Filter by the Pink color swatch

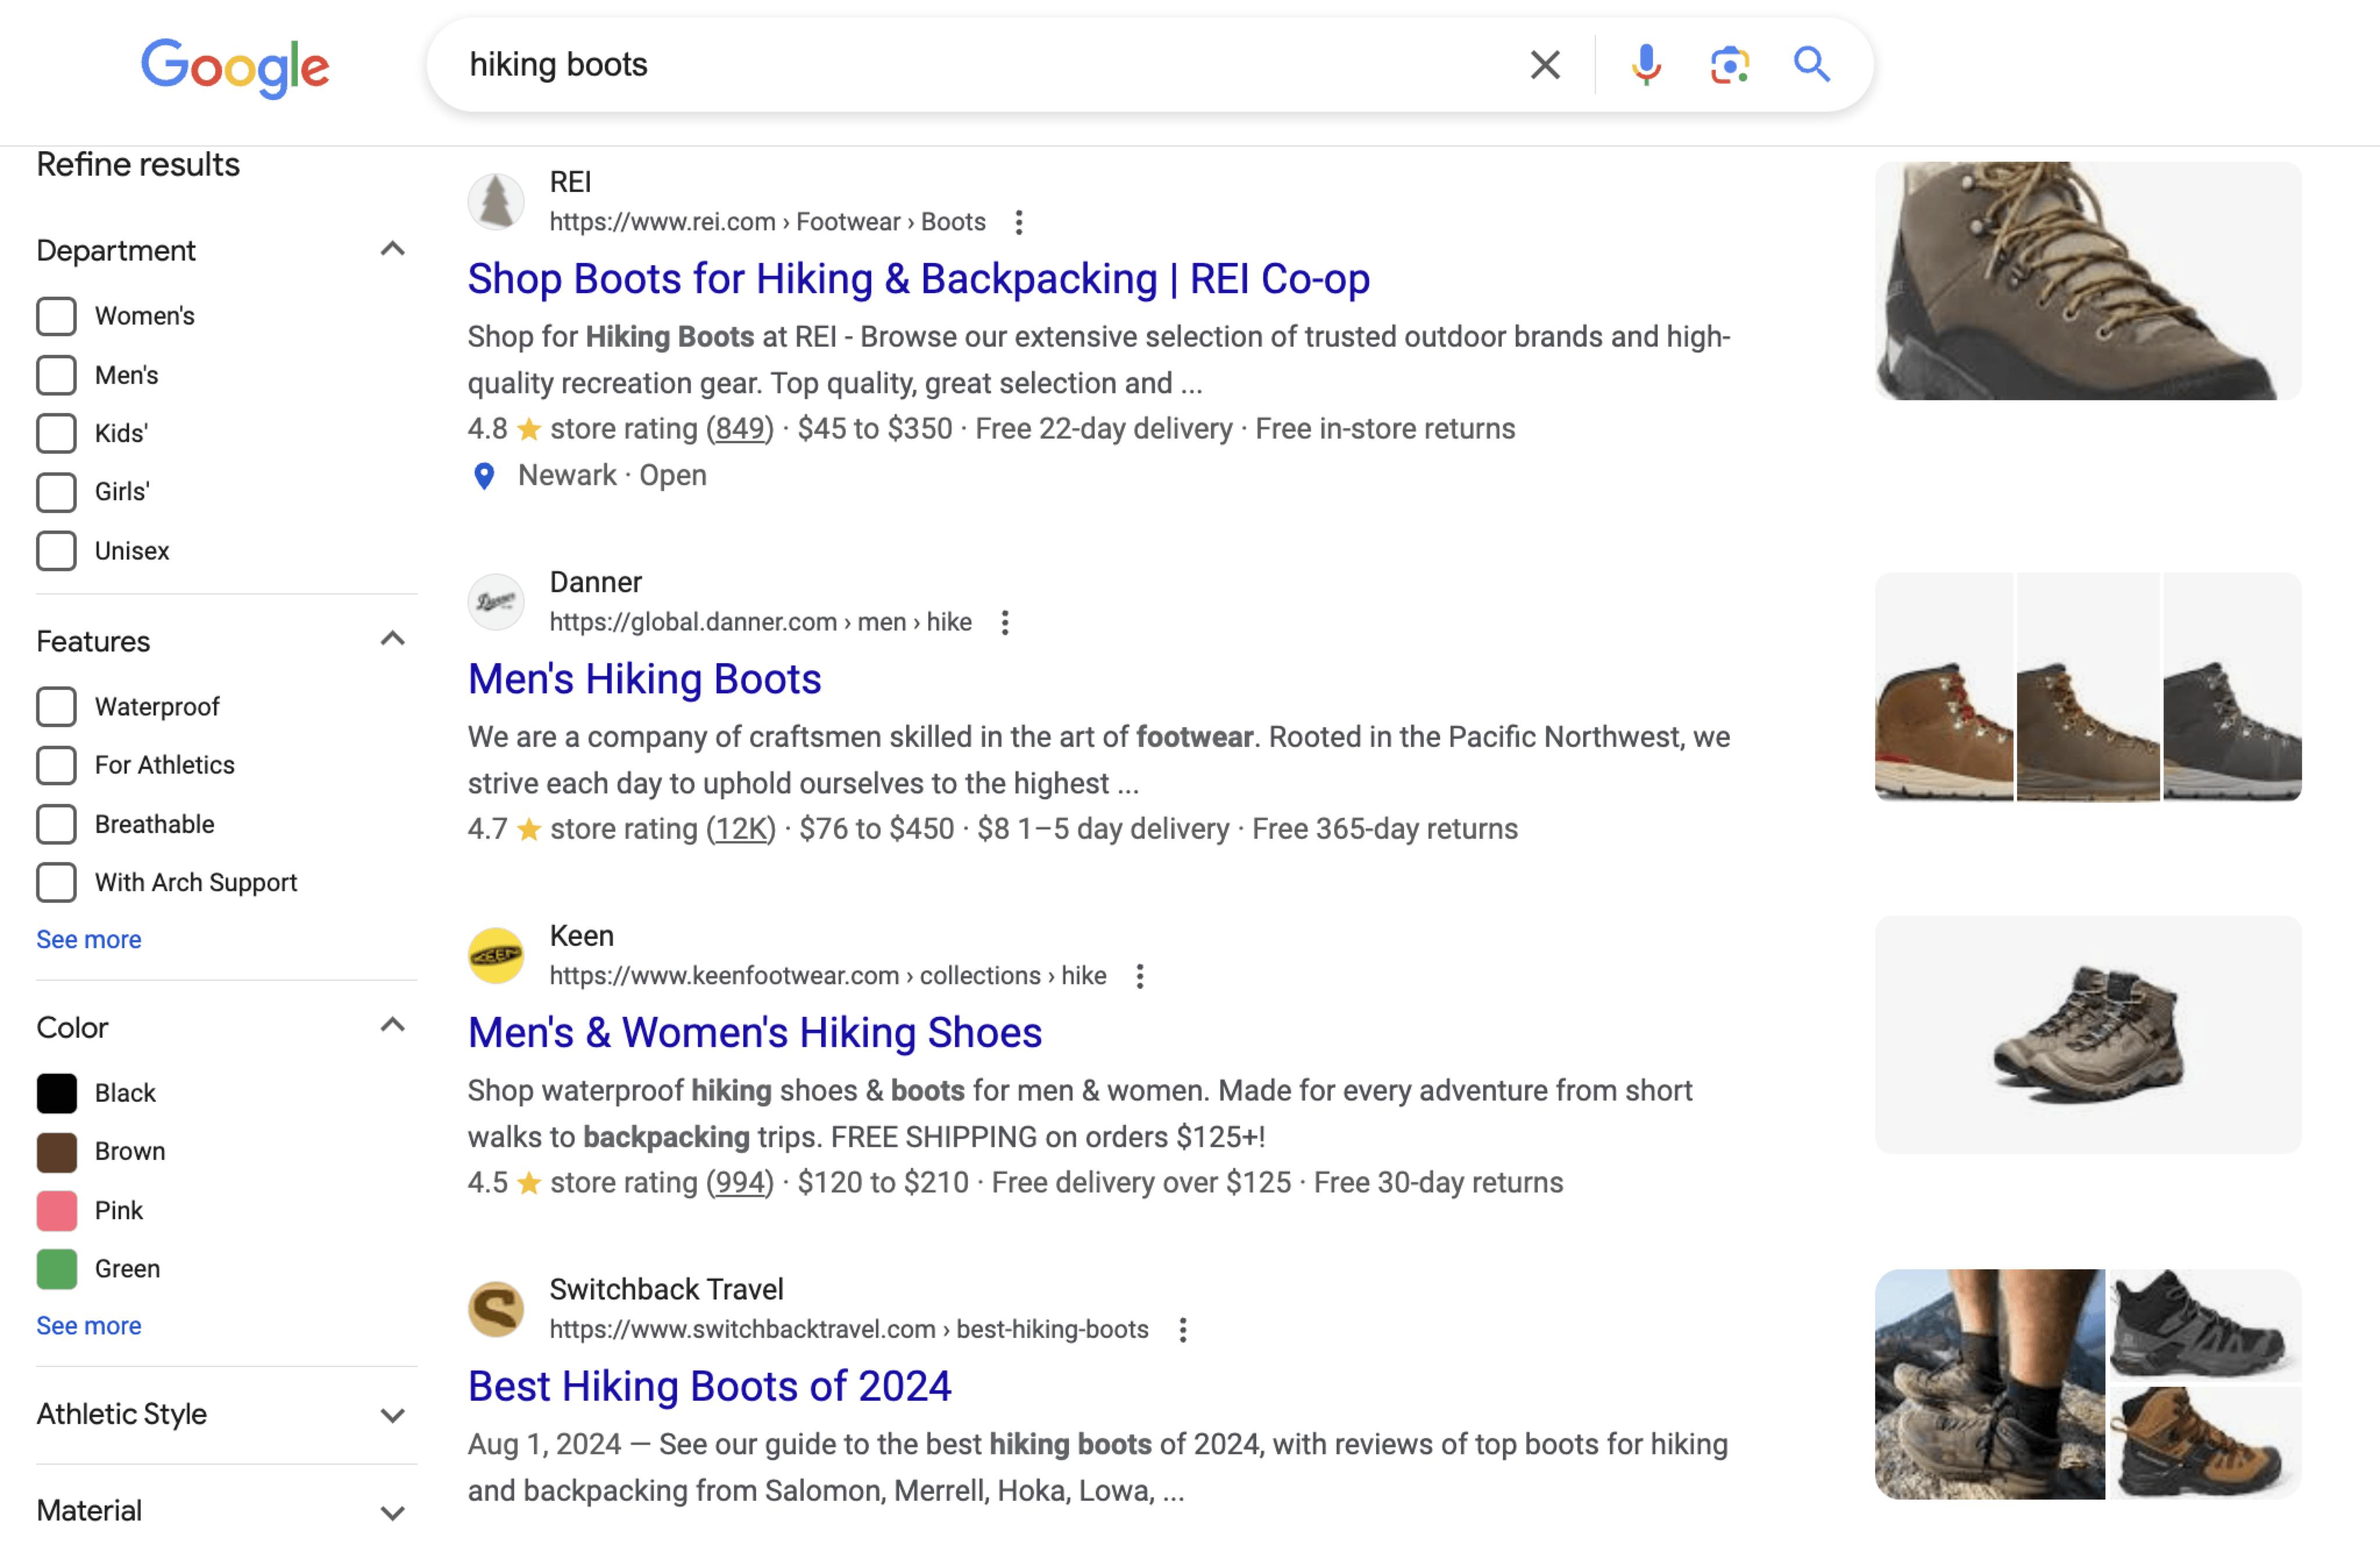tap(56, 1211)
